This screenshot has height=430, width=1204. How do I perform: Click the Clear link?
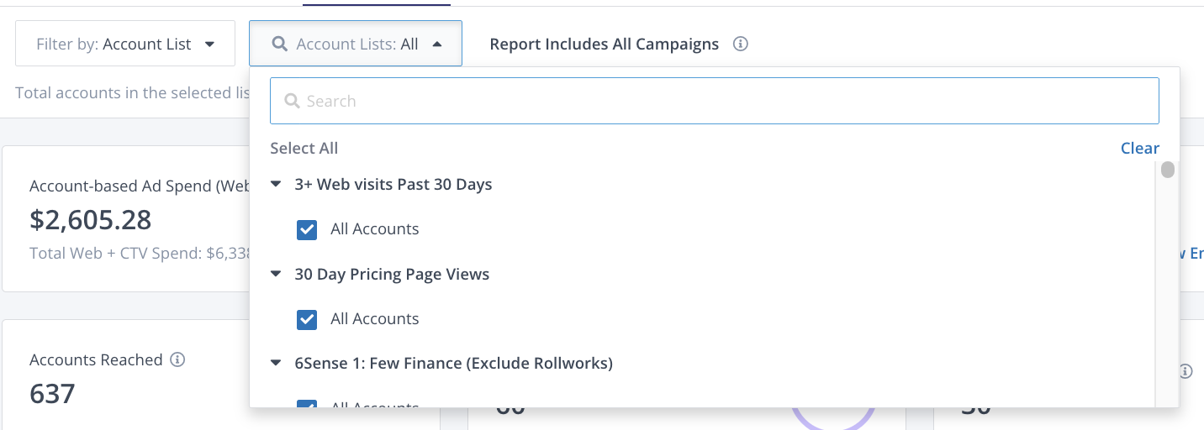[x=1139, y=148]
